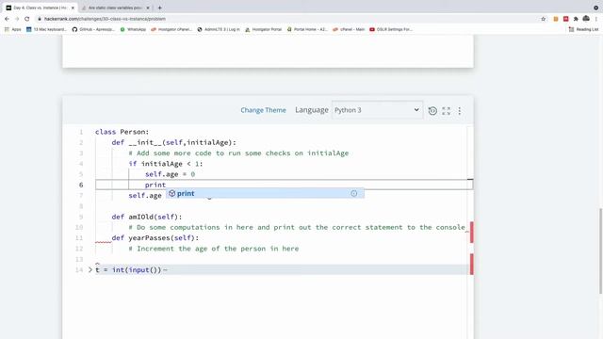603x339 pixels.
Task: Open the Extensions puzzle-piece menu
Action: click(x=576, y=19)
